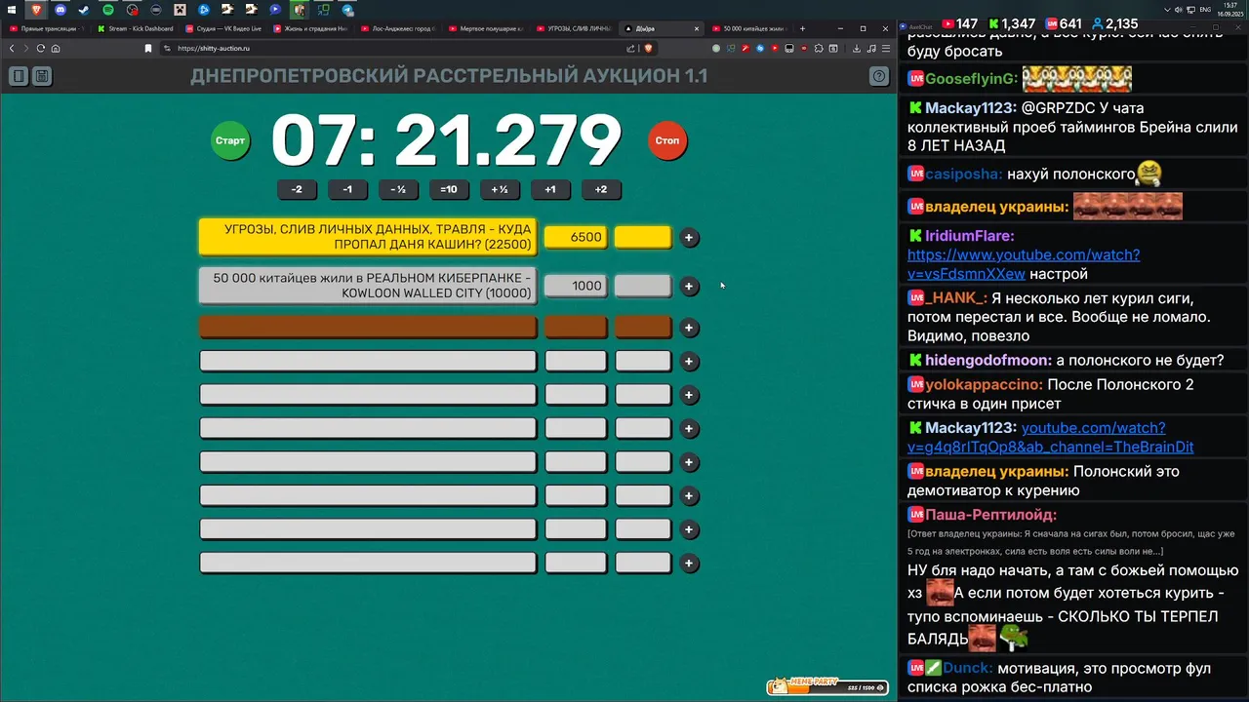
Task: Select the KOWLOON WALLED CITY lot title
Action: [368, 285]
